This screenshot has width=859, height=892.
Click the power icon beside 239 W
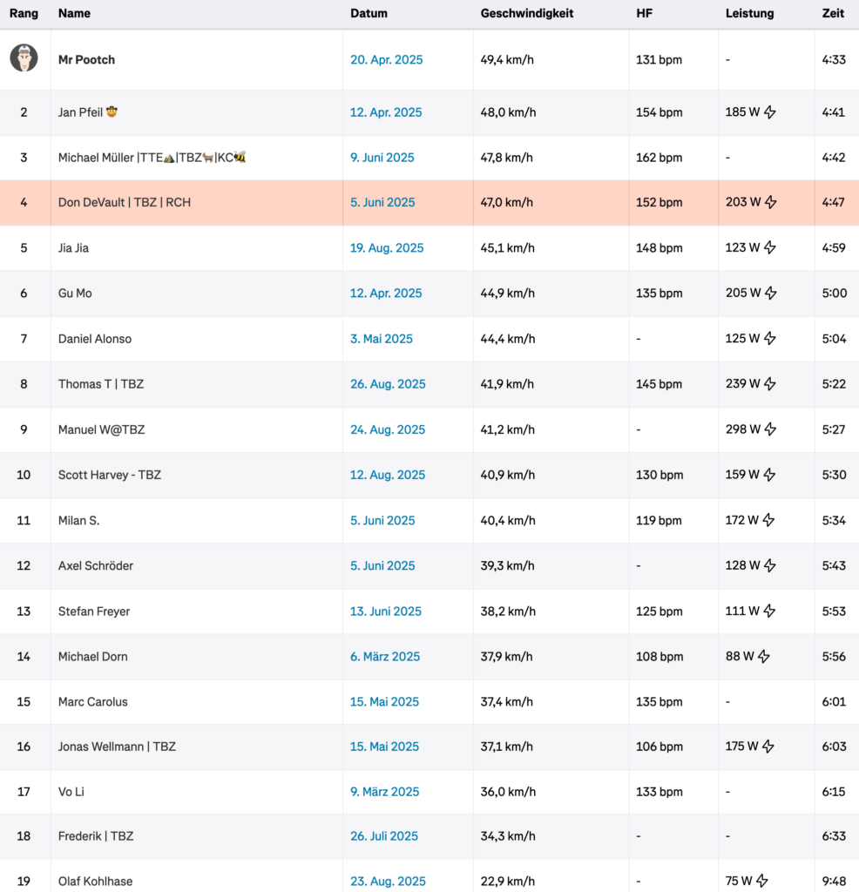click(x=770, y=384)
